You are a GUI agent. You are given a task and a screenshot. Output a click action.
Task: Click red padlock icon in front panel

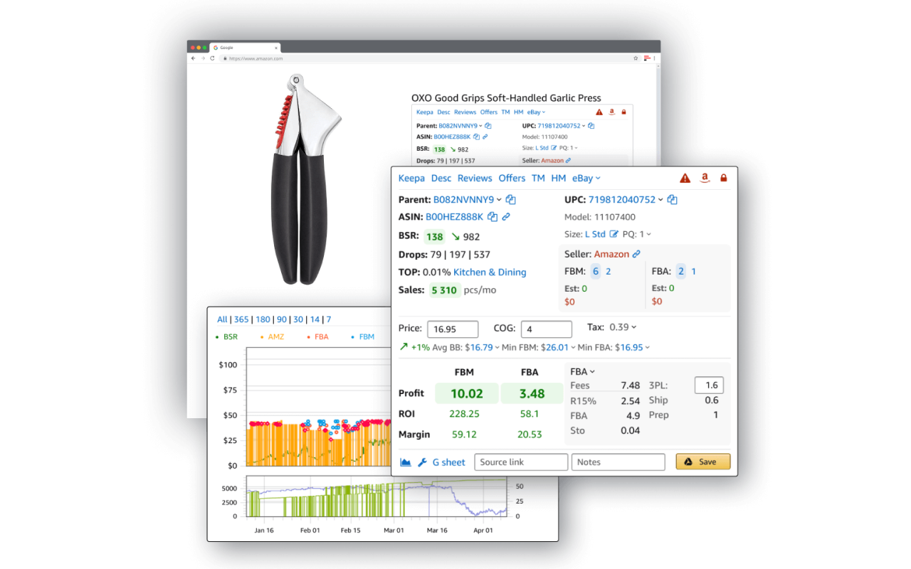(724, 178)
